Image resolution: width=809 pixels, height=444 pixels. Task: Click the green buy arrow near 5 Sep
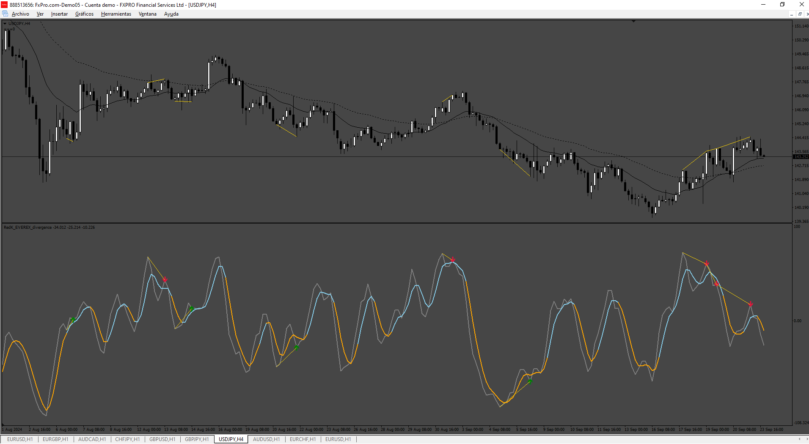530,381
